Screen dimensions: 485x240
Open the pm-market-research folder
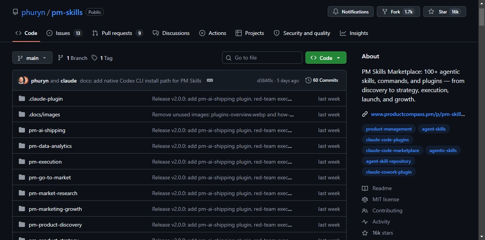tap(53, 193)
